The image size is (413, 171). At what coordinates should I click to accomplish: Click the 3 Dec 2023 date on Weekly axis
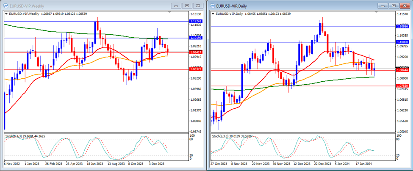(156, 163)
